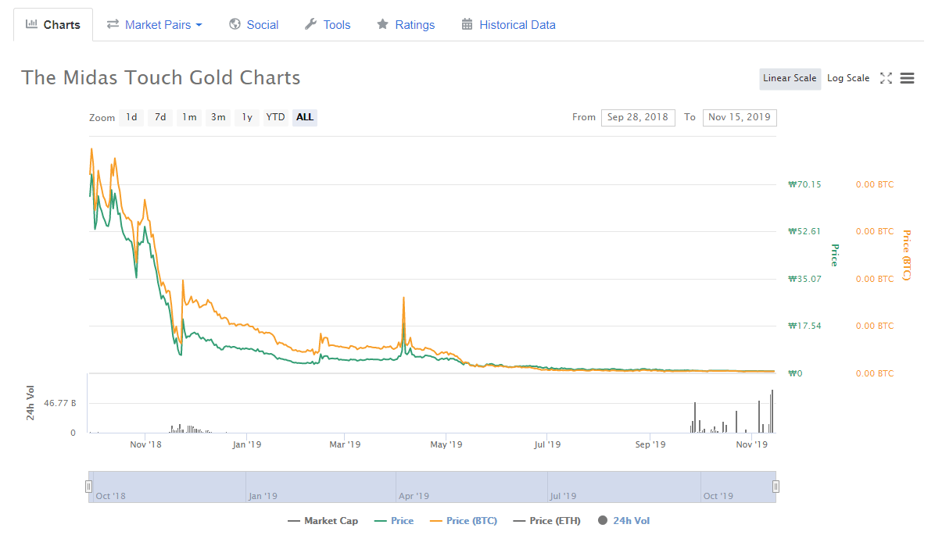Set zoom range to YTD
Screen dimensions: 935x535
275,117
